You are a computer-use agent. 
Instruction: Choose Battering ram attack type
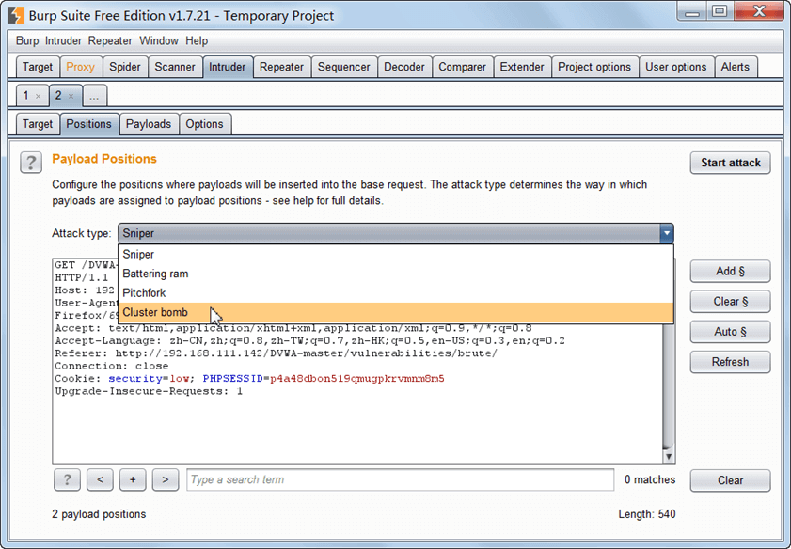click(x=395, y=274)
